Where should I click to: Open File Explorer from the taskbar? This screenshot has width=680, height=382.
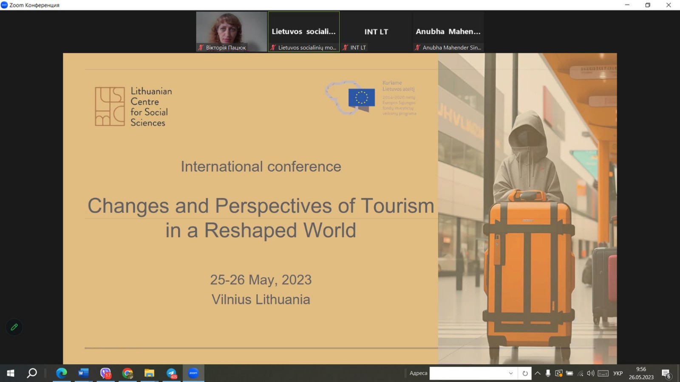pyautogui.click(x=149, y=373)
